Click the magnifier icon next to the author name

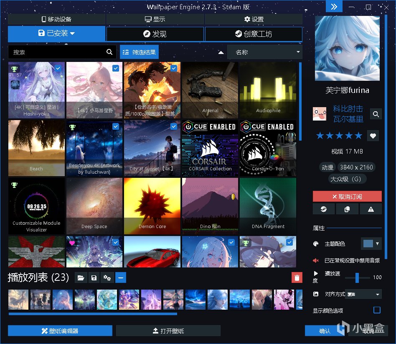click(376, 114)
